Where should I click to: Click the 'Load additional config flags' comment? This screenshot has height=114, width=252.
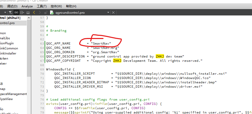tap(98, 100)
